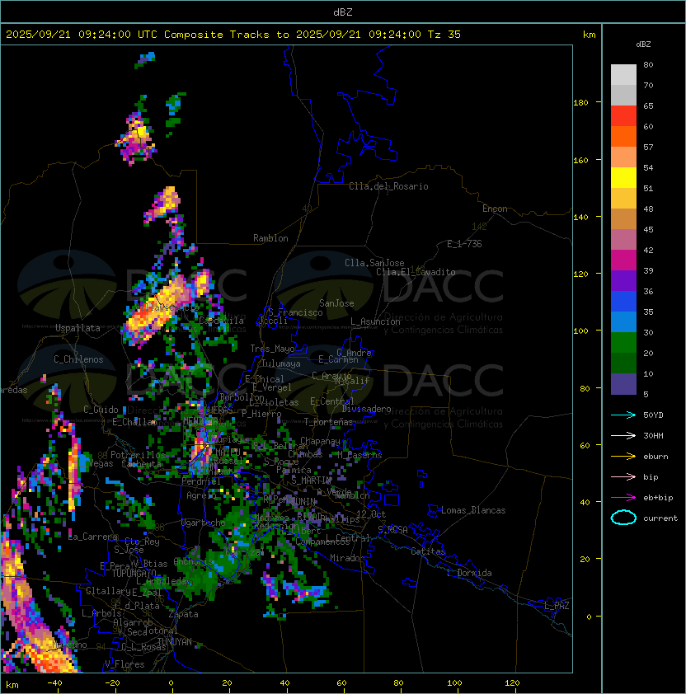Click the pink bip arrow in legend

point(623,476)
